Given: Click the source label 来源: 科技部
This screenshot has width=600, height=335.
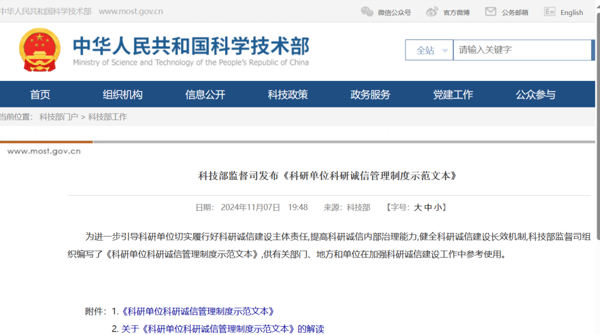Looking at the screenshot, I should coord(347,207).
